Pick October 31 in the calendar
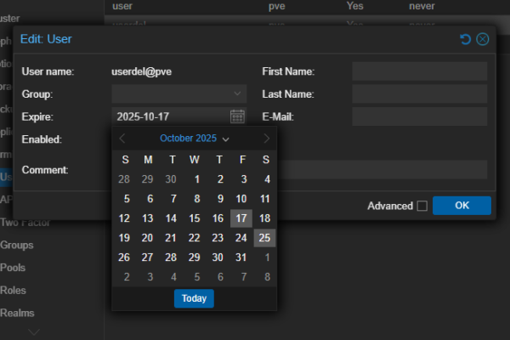The width and height of the screenshot is (510, 340). pyautogui.click(x=241, y=258)
